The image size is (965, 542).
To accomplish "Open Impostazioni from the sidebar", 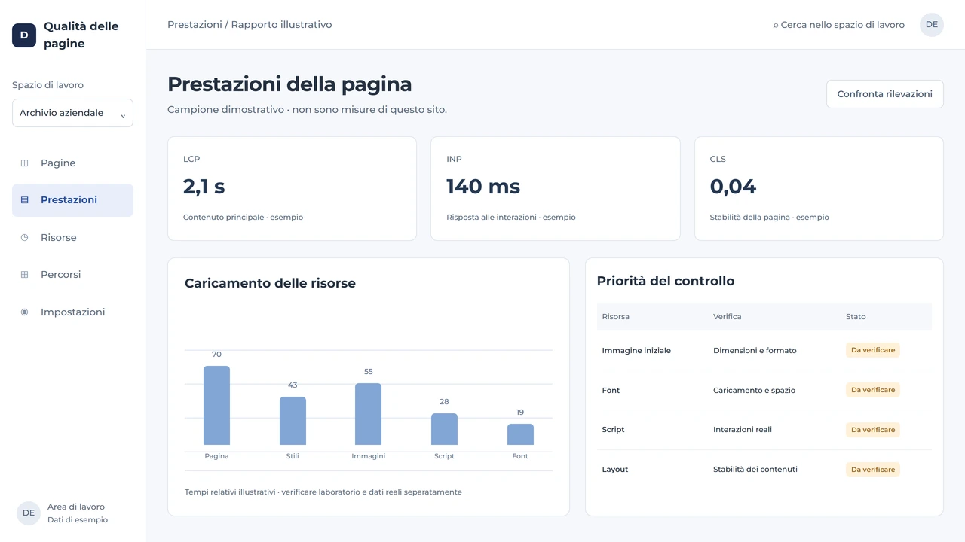I will pos(72,312).
